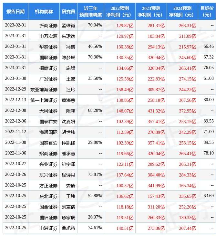Viewport: 216px width, 236px height.
Task: Click the 2022预测净利润 column header
Action: pos(119,11)
